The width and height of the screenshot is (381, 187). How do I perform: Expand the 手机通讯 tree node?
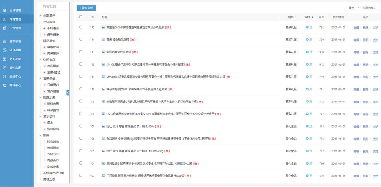(x=44, y=28)
